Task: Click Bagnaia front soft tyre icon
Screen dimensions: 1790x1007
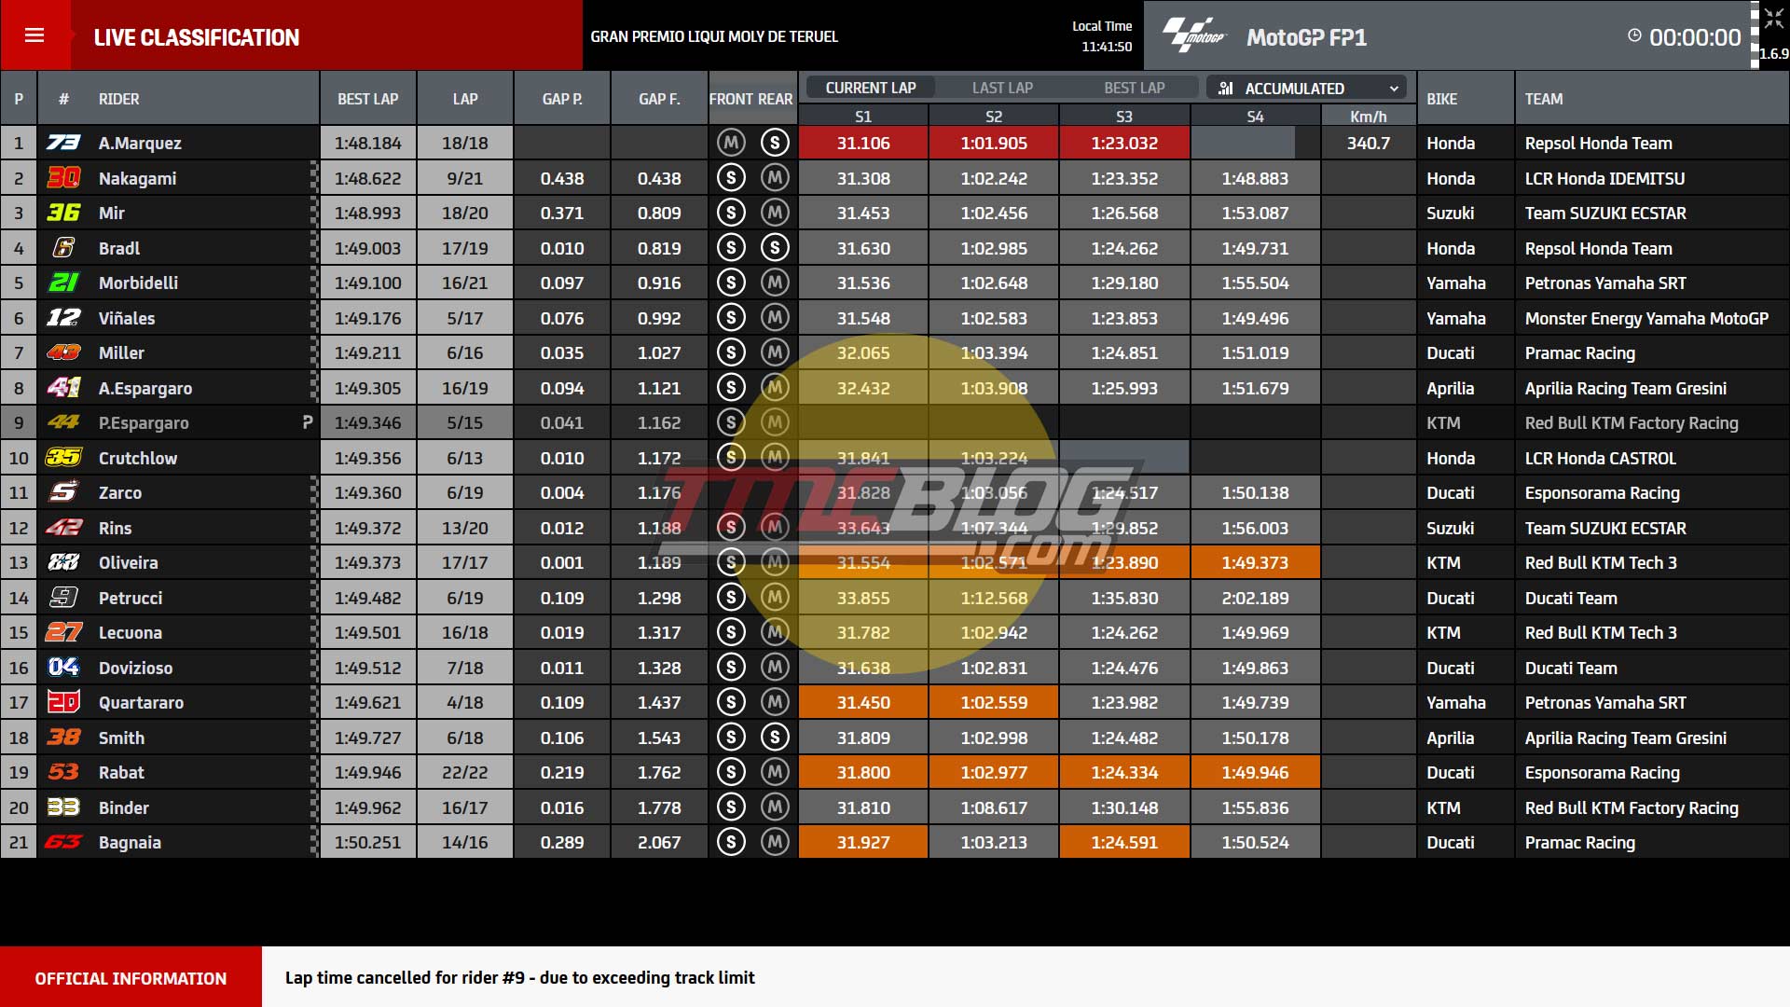Action: [x=731, y=842]
